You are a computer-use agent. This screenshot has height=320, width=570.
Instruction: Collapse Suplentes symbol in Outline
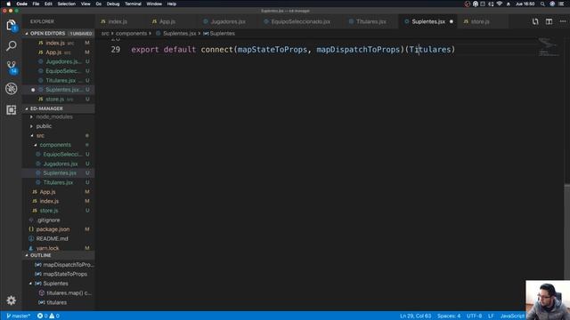point(30,284)
